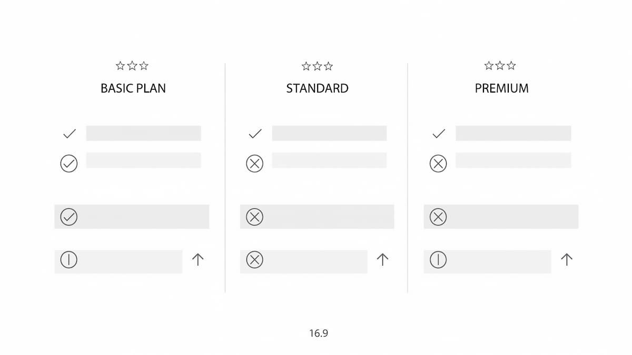This screenshot has width=632, height=355.
Task: Click the gray placeholder bar in Standard's first row
Action: pyautogui.click(x=329, y=133)
